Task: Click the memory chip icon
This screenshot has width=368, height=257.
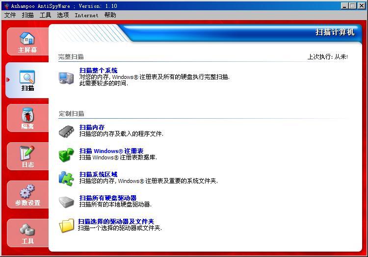Action: (x=66, y=131)
